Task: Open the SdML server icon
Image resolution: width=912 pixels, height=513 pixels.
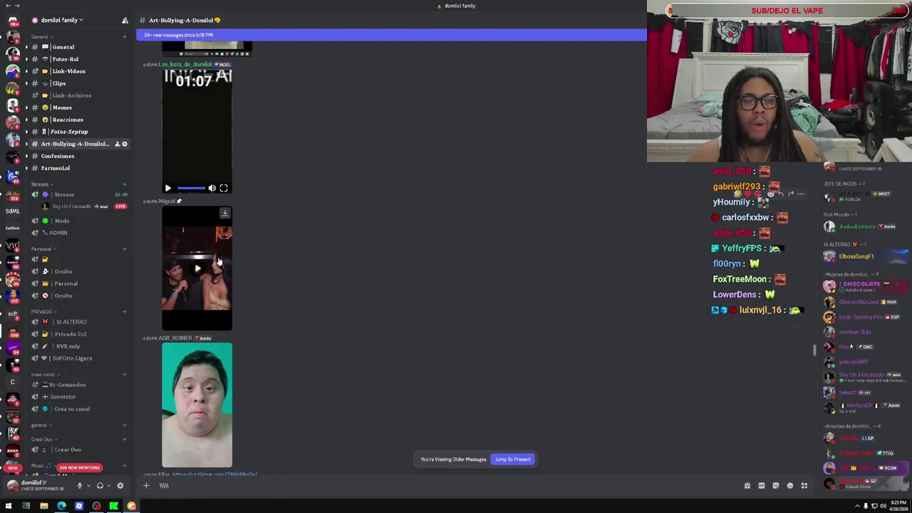Action: click(12, 211)
